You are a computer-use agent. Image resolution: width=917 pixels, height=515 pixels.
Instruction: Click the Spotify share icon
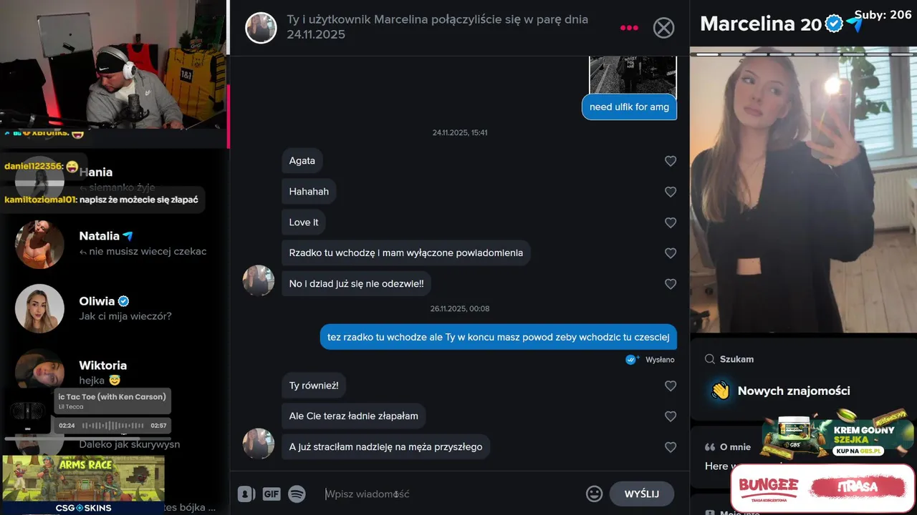297,494
